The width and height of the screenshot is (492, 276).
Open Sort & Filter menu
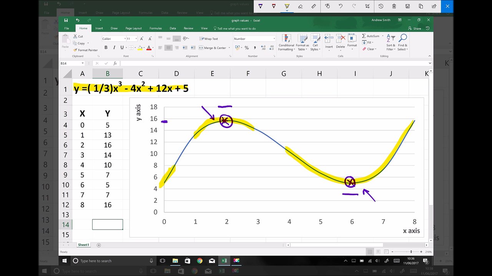click(391, 43)
